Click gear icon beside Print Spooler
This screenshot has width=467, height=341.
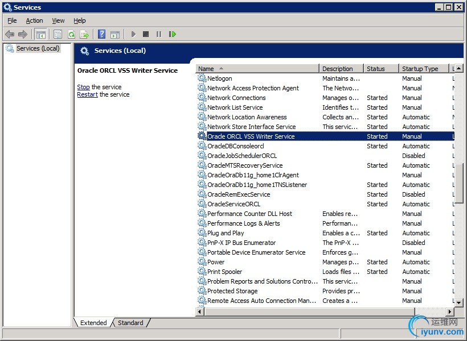pos(202,272)
